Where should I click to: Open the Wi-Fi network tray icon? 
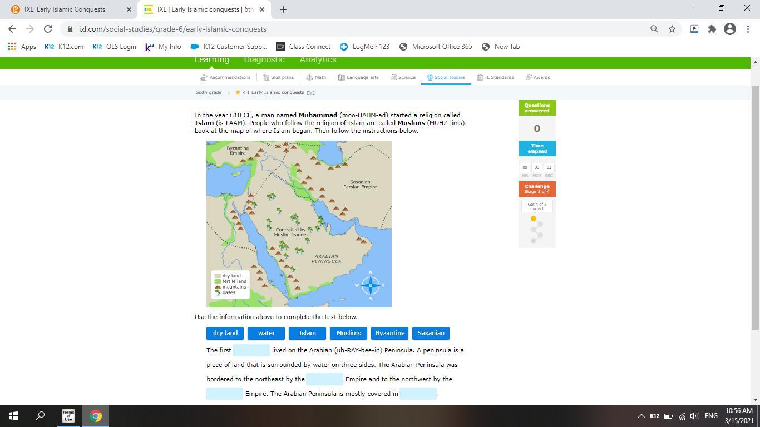pyautogui.click(x=682, y=416)
